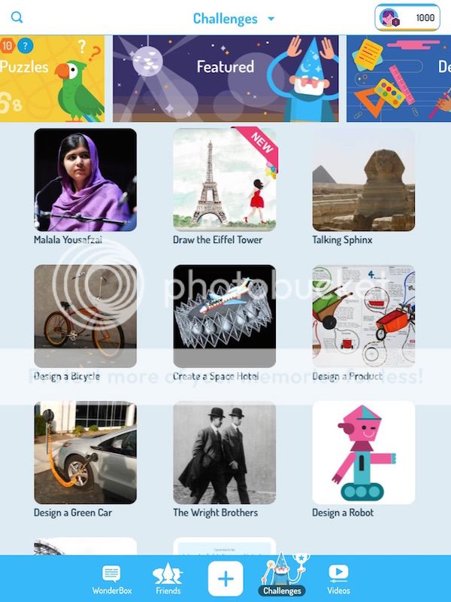Select the Featured category banner
This screenshot has width=451, height=602.
[225, 79]
